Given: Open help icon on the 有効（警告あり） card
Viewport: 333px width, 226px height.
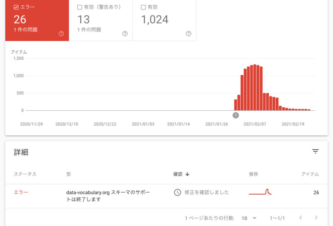Looking at the screenshot, I should tap(125, 34).
